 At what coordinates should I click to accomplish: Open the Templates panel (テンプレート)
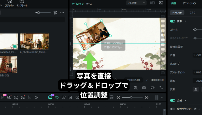pos(22,3)
